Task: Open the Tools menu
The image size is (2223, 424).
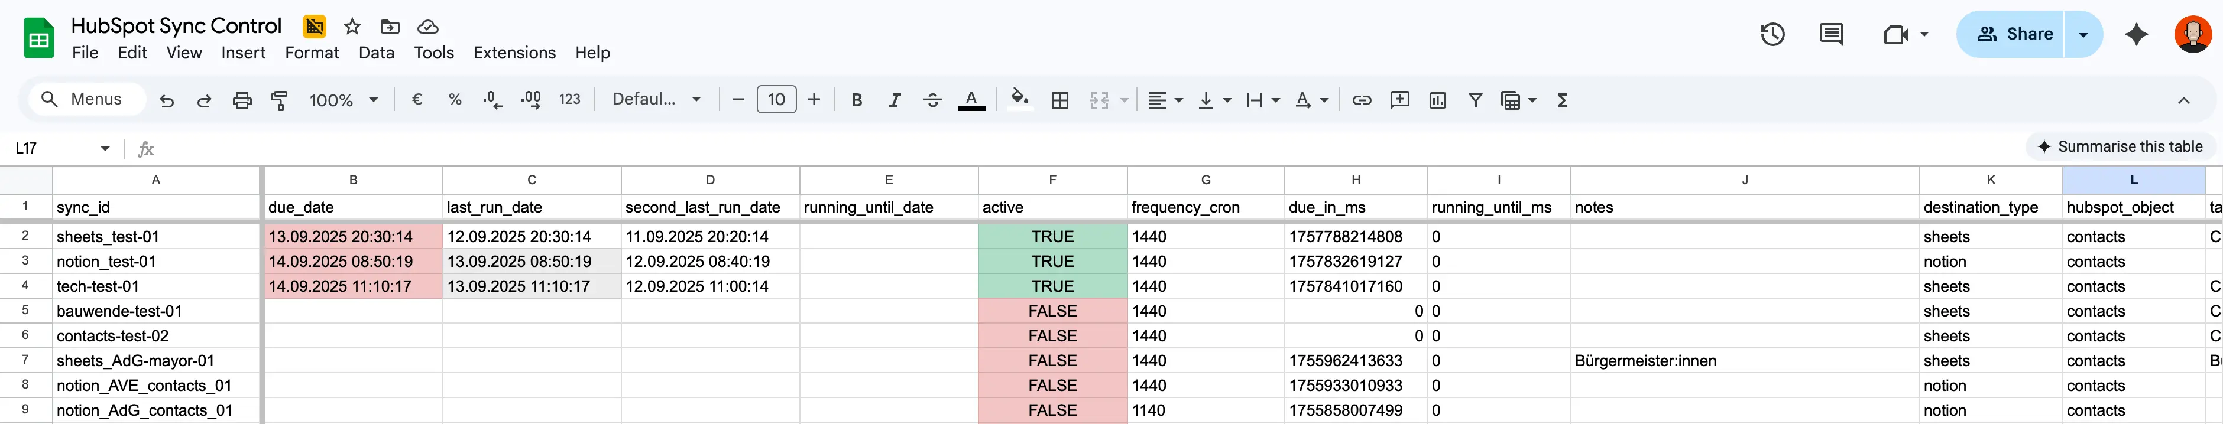Action: pos(433,53)
